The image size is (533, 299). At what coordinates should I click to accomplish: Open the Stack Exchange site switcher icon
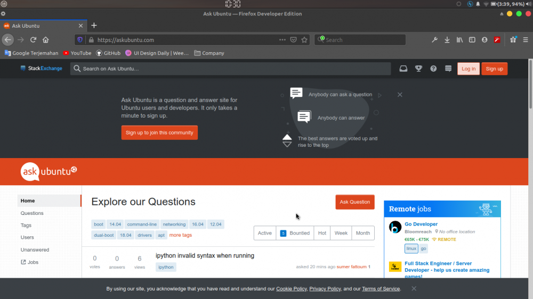point(448,69)
